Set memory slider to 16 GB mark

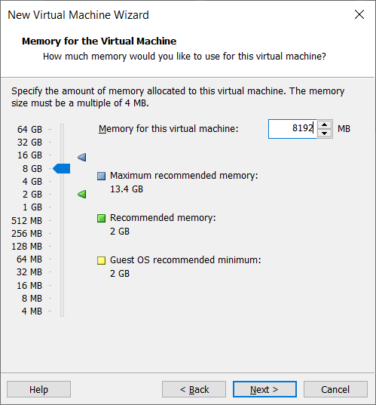[x=63, y=155]
